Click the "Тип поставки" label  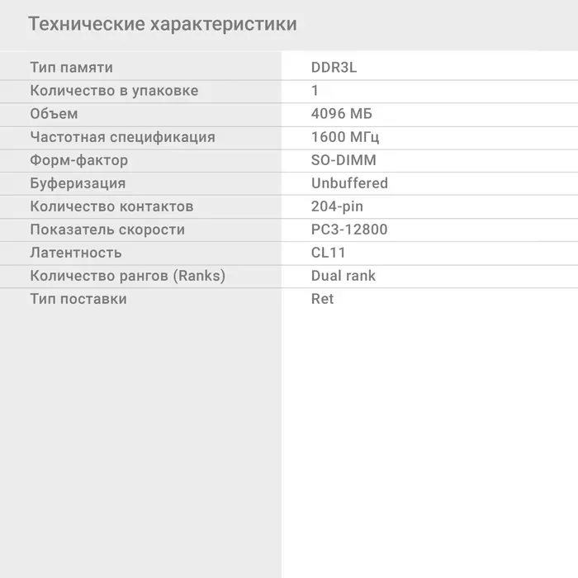(x=78, y=299)
